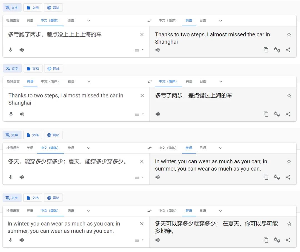Share the Shanghai translation via share icon
The height and width of the screenshot is (252, 300).
point(288,50)
